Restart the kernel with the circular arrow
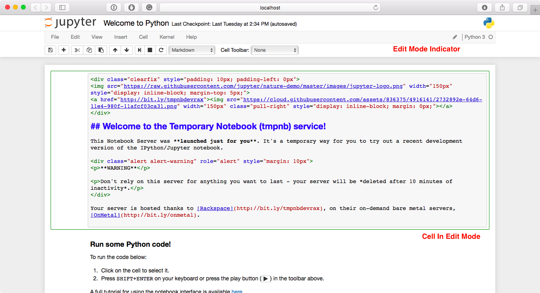 (161, 50)
